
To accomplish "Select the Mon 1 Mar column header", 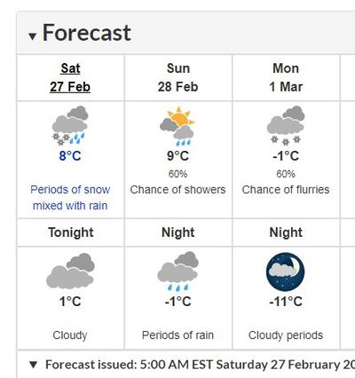I will [x=286, y=77].
